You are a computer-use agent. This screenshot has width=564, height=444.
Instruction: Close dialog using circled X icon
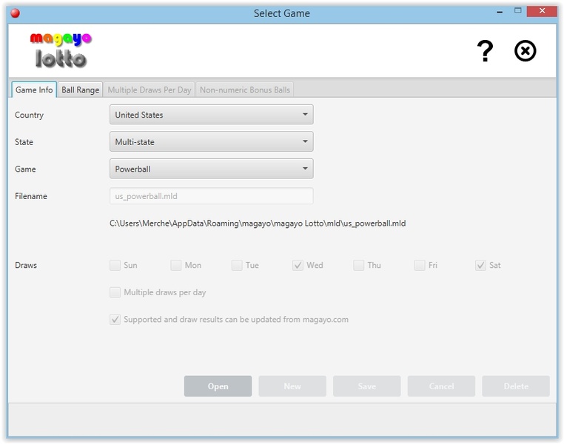pos(525,51)
